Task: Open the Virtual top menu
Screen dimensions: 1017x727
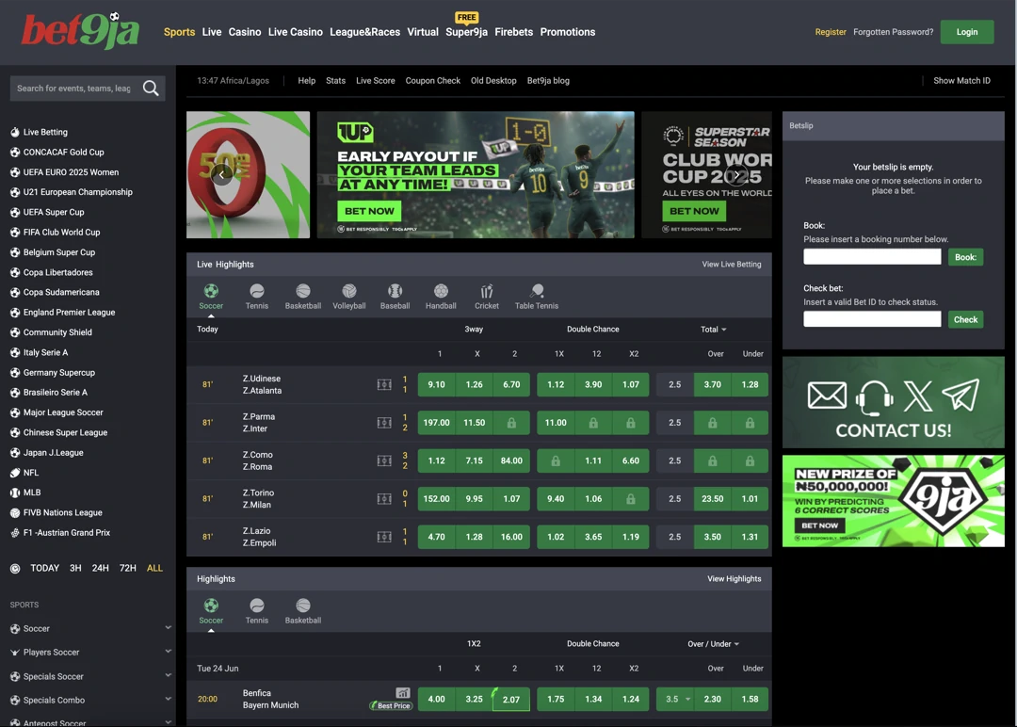Action: (423, 32)
